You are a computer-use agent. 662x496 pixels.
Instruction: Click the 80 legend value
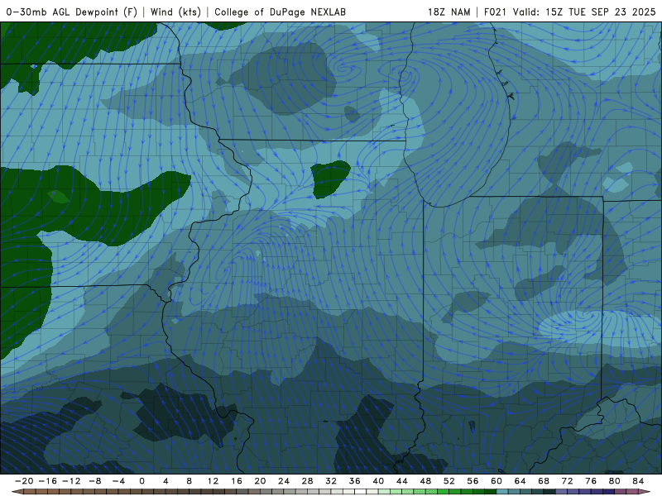point(615,481)
